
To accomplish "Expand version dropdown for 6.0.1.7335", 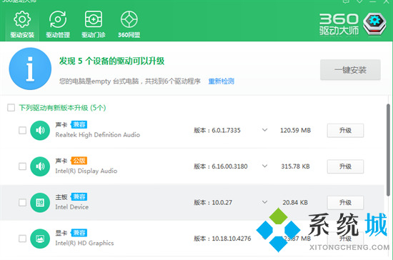I will pos(264,130).
